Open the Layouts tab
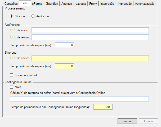This screenshot has width=161, height=127. pos(81,4)
